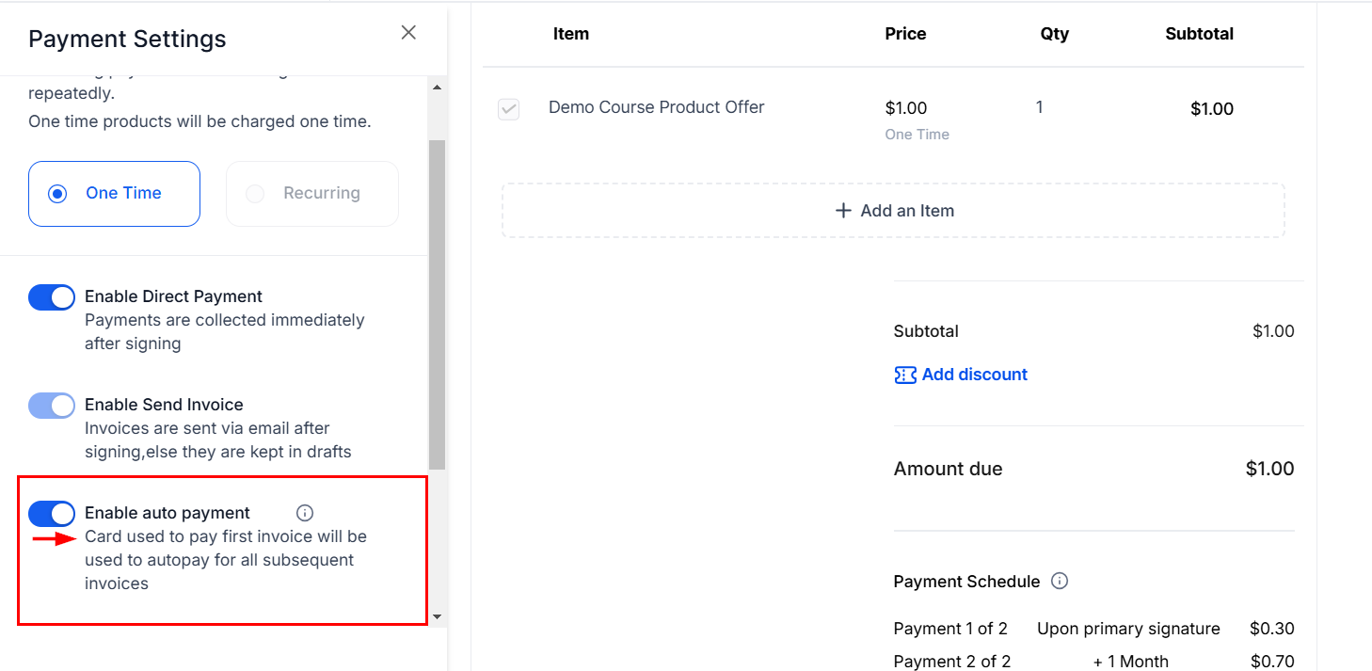Click the settings panel scrollbar thumb
This screenshot has height=671, width=1372.
pyautogui.click(x=437, y=305)
